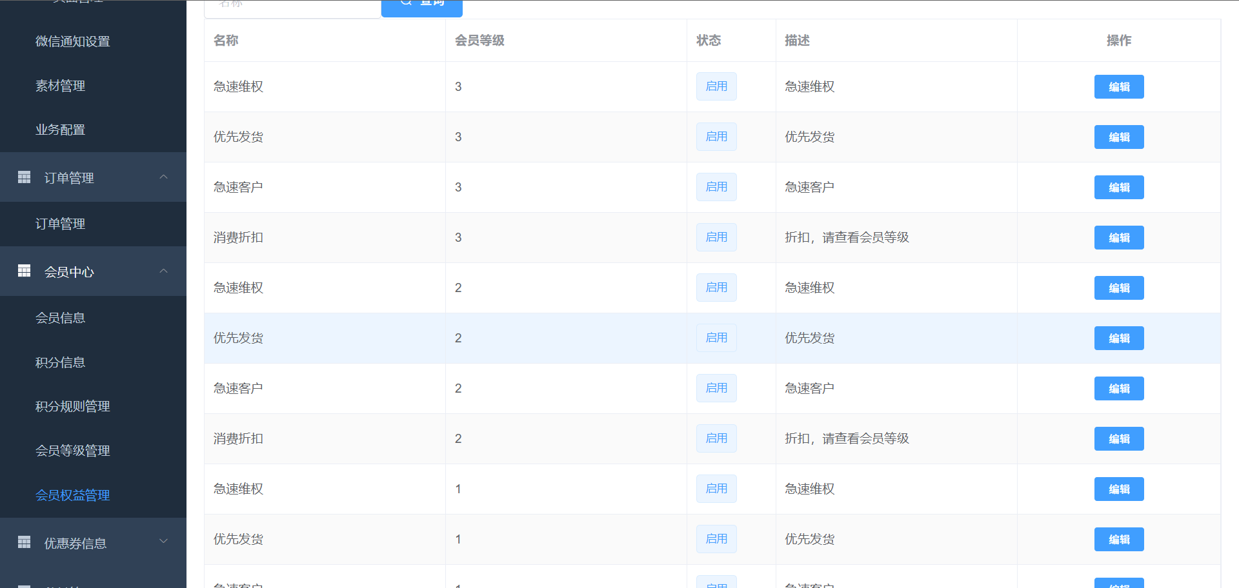Image resolution: width=1239 pixels, height=588 pixels.
Task: Open 积分规则管理 from the sidebar
Action: pos(72,406)
